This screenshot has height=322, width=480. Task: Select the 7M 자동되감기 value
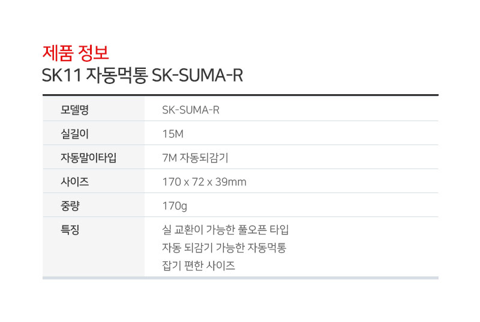(x=196, y=158)
